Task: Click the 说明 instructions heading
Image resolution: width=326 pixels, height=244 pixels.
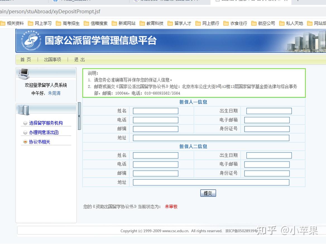Action: point(93,73)
